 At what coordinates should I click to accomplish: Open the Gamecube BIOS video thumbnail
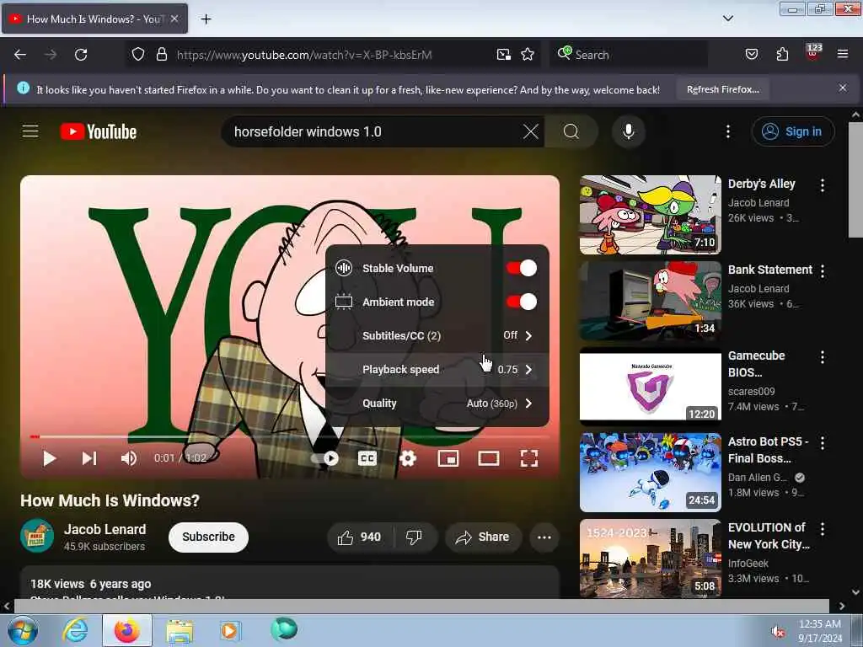coord(650,386)
